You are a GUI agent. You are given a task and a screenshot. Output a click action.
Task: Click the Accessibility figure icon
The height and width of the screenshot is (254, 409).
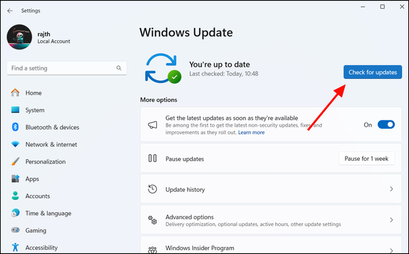click(x=15, y=247)
